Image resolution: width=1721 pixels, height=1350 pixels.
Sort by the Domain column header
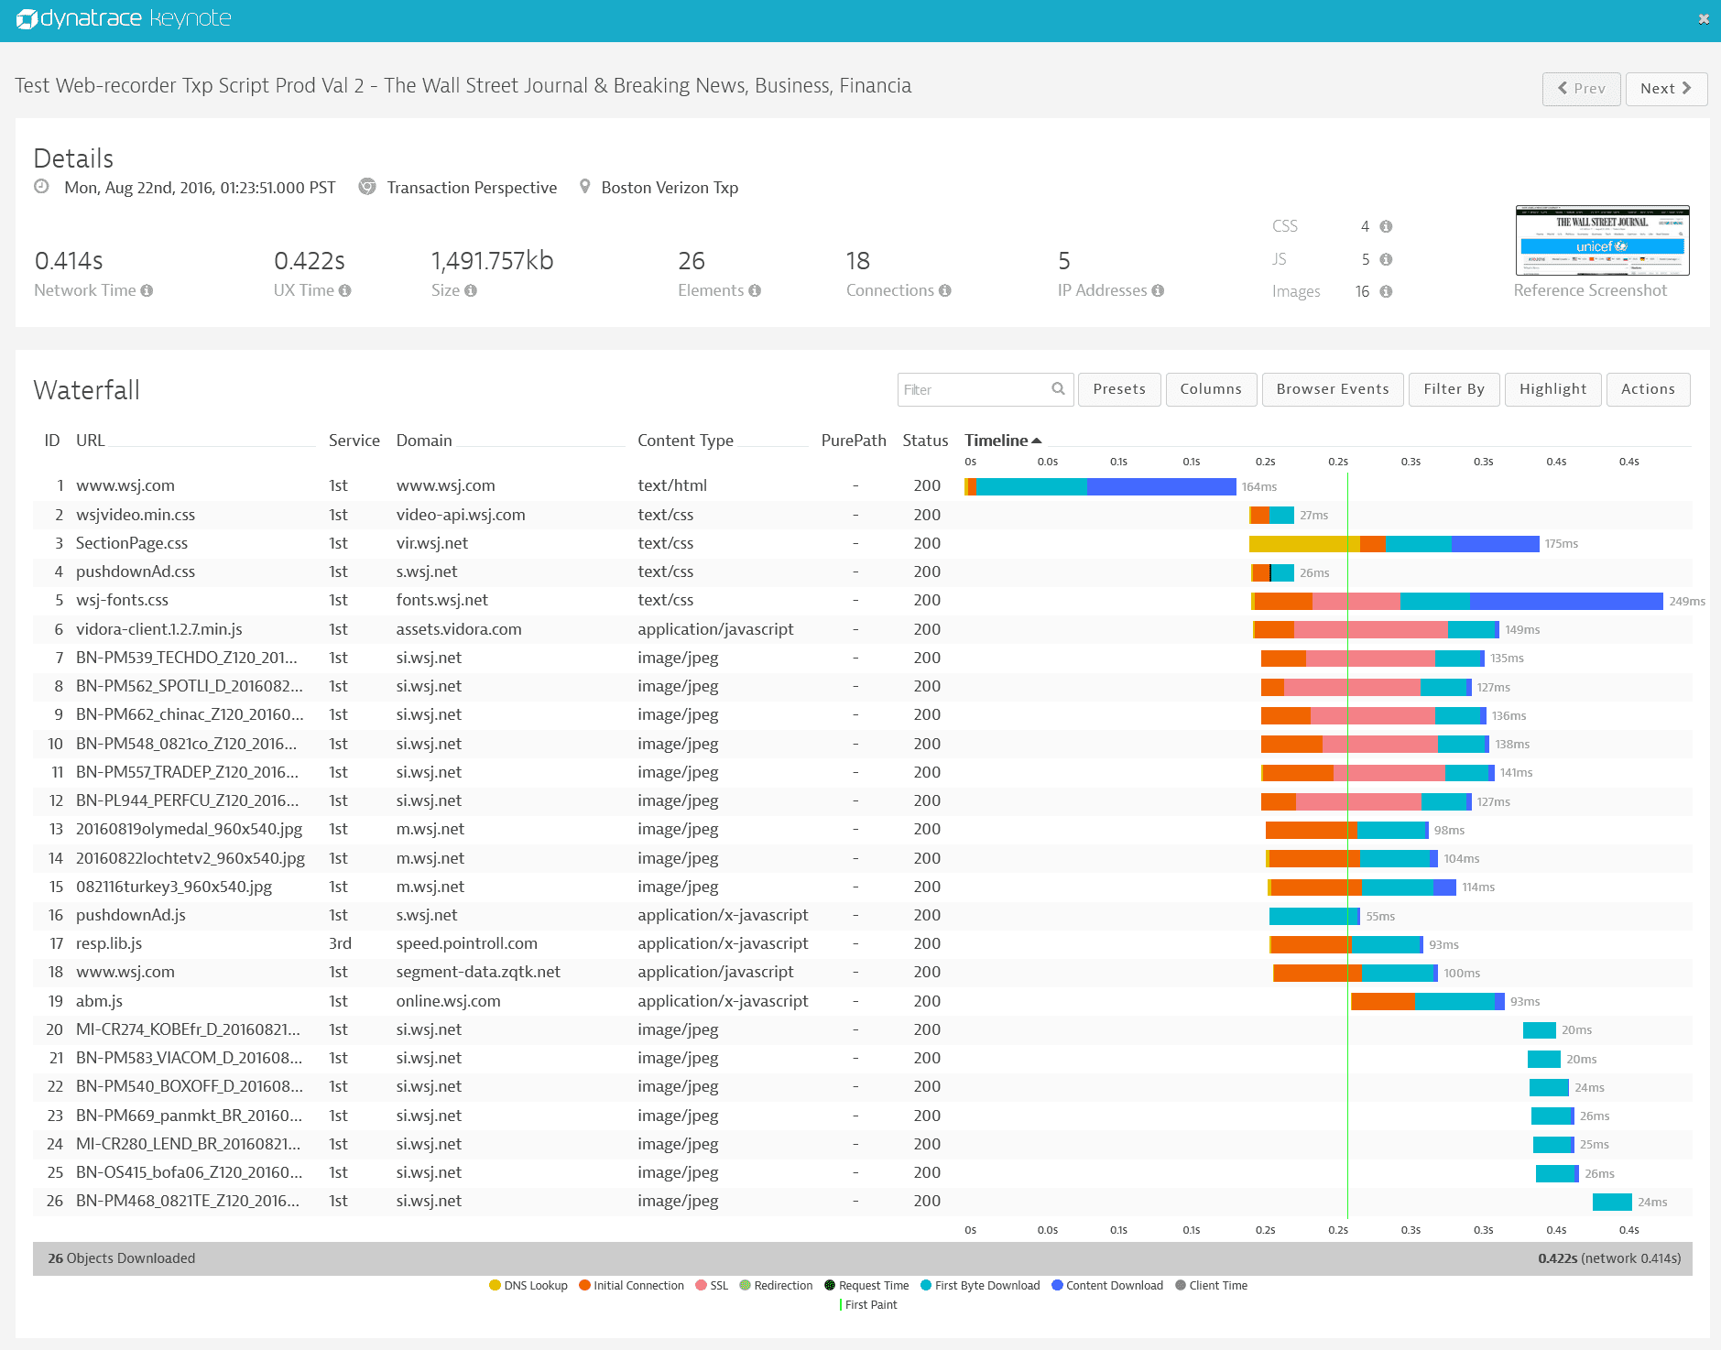424,441
